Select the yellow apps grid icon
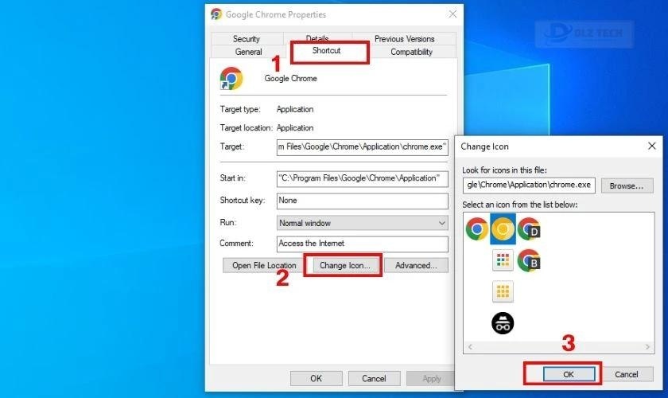This screenshot has width=668, height=398. [503, 291]
